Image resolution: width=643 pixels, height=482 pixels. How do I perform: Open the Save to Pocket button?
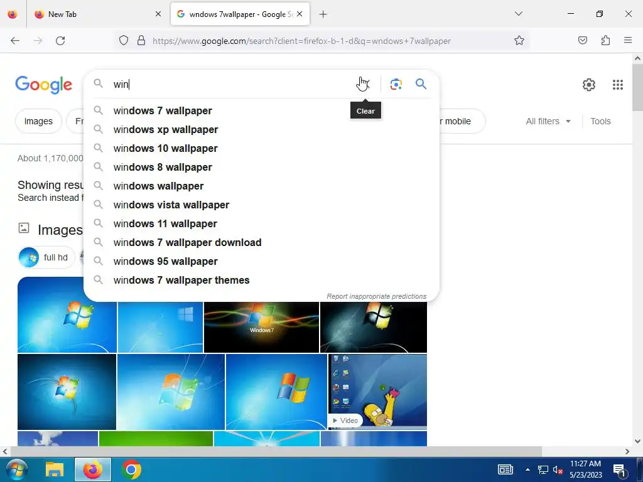pos(582,40)
